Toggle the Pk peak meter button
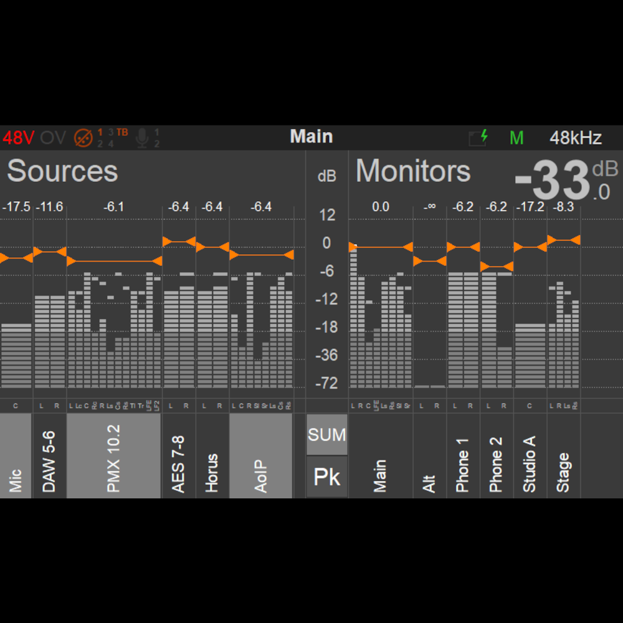This screenshot has height=623, width=623. pos(327,477)
